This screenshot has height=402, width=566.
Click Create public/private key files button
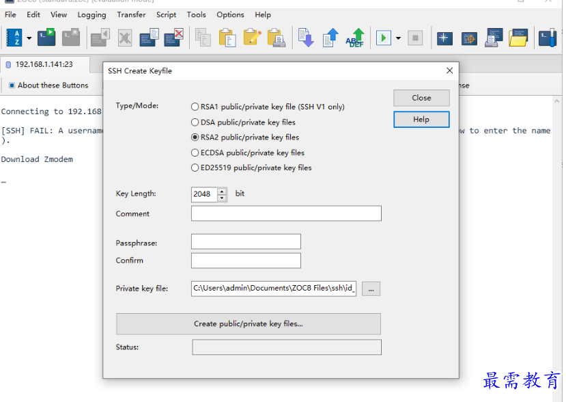[x=249, y=324]
